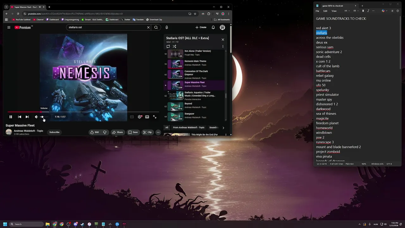
Task: Mute the video with speaker icon
Action: point(36,117)
